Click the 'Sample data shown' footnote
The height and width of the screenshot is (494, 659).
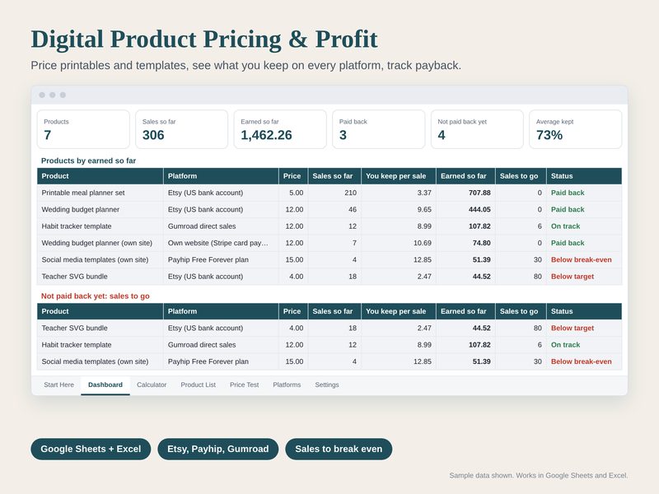539,476
